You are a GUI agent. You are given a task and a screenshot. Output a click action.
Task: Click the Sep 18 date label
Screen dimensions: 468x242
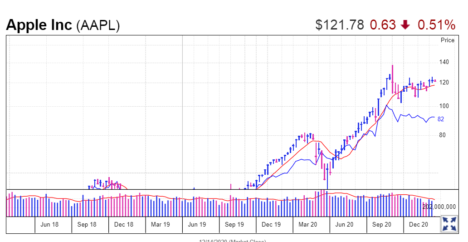(87, 224)
